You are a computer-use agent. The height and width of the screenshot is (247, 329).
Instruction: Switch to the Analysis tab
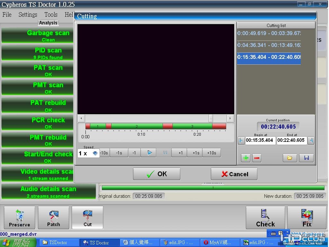pyautogui.click(x=48, y=23)
